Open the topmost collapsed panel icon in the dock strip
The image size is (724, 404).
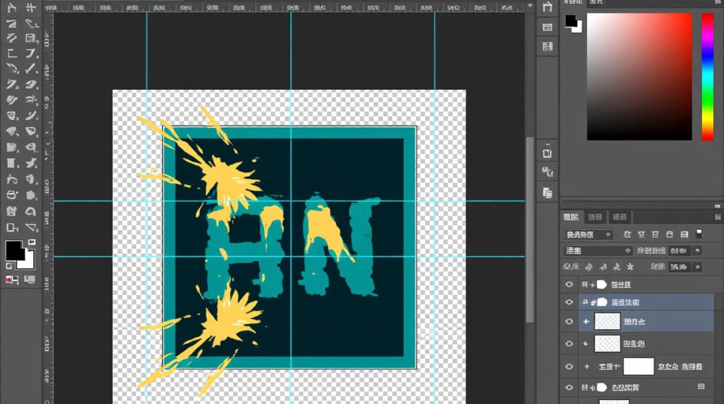tap(548, 7)
